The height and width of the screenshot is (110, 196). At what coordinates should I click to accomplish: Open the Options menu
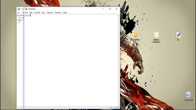coord(50,13)
